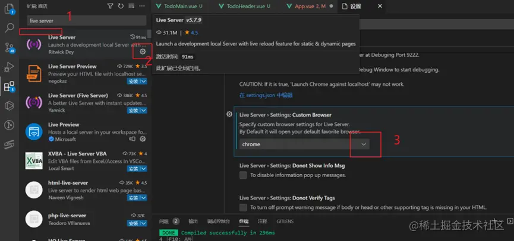Click the 扩展: 商店 panel title
The height and width of the screenshot is (241, 514).
coord(37,6)
